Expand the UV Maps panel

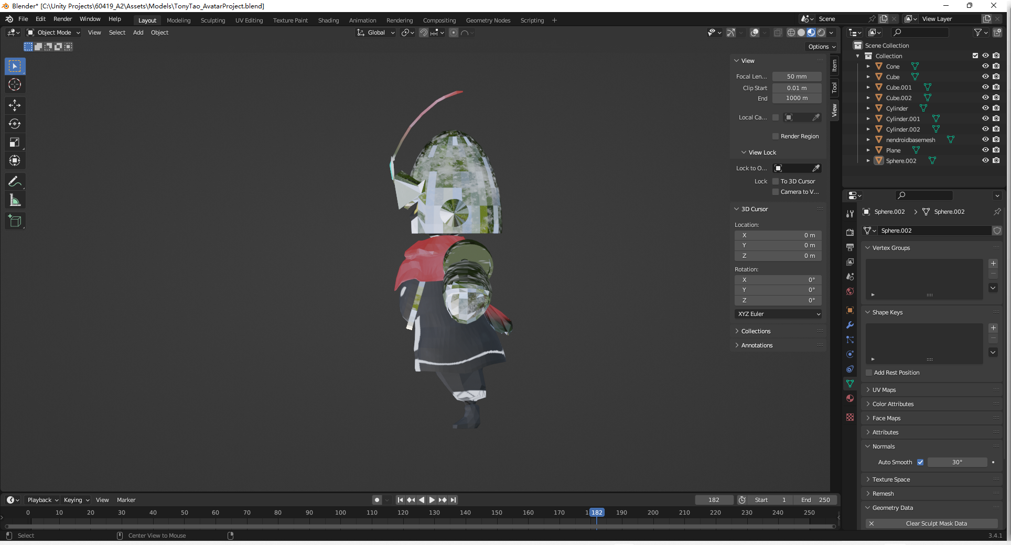(884, 390)
